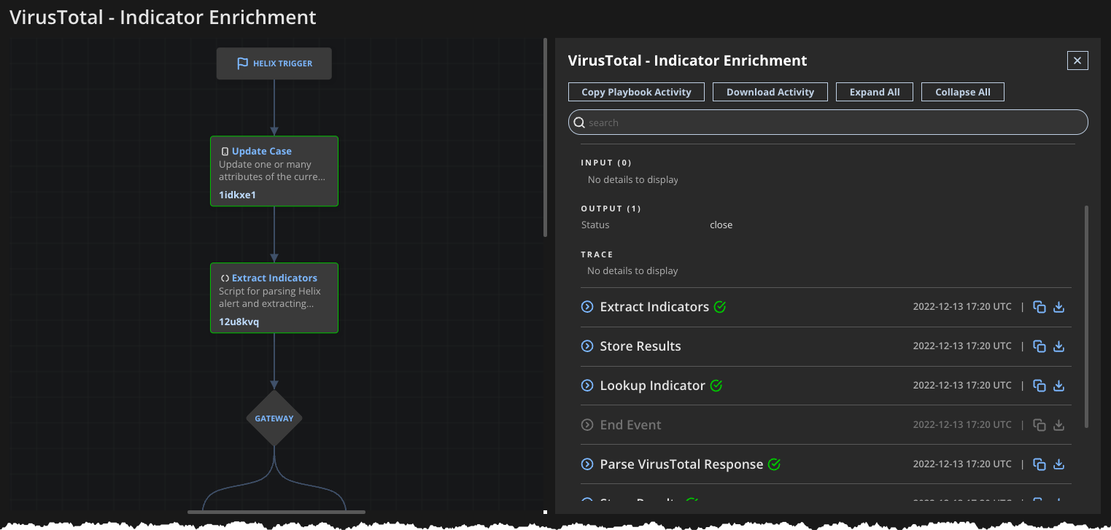
Task: Expand the Lookup Indicator activity row
Action: click(587, 386)
